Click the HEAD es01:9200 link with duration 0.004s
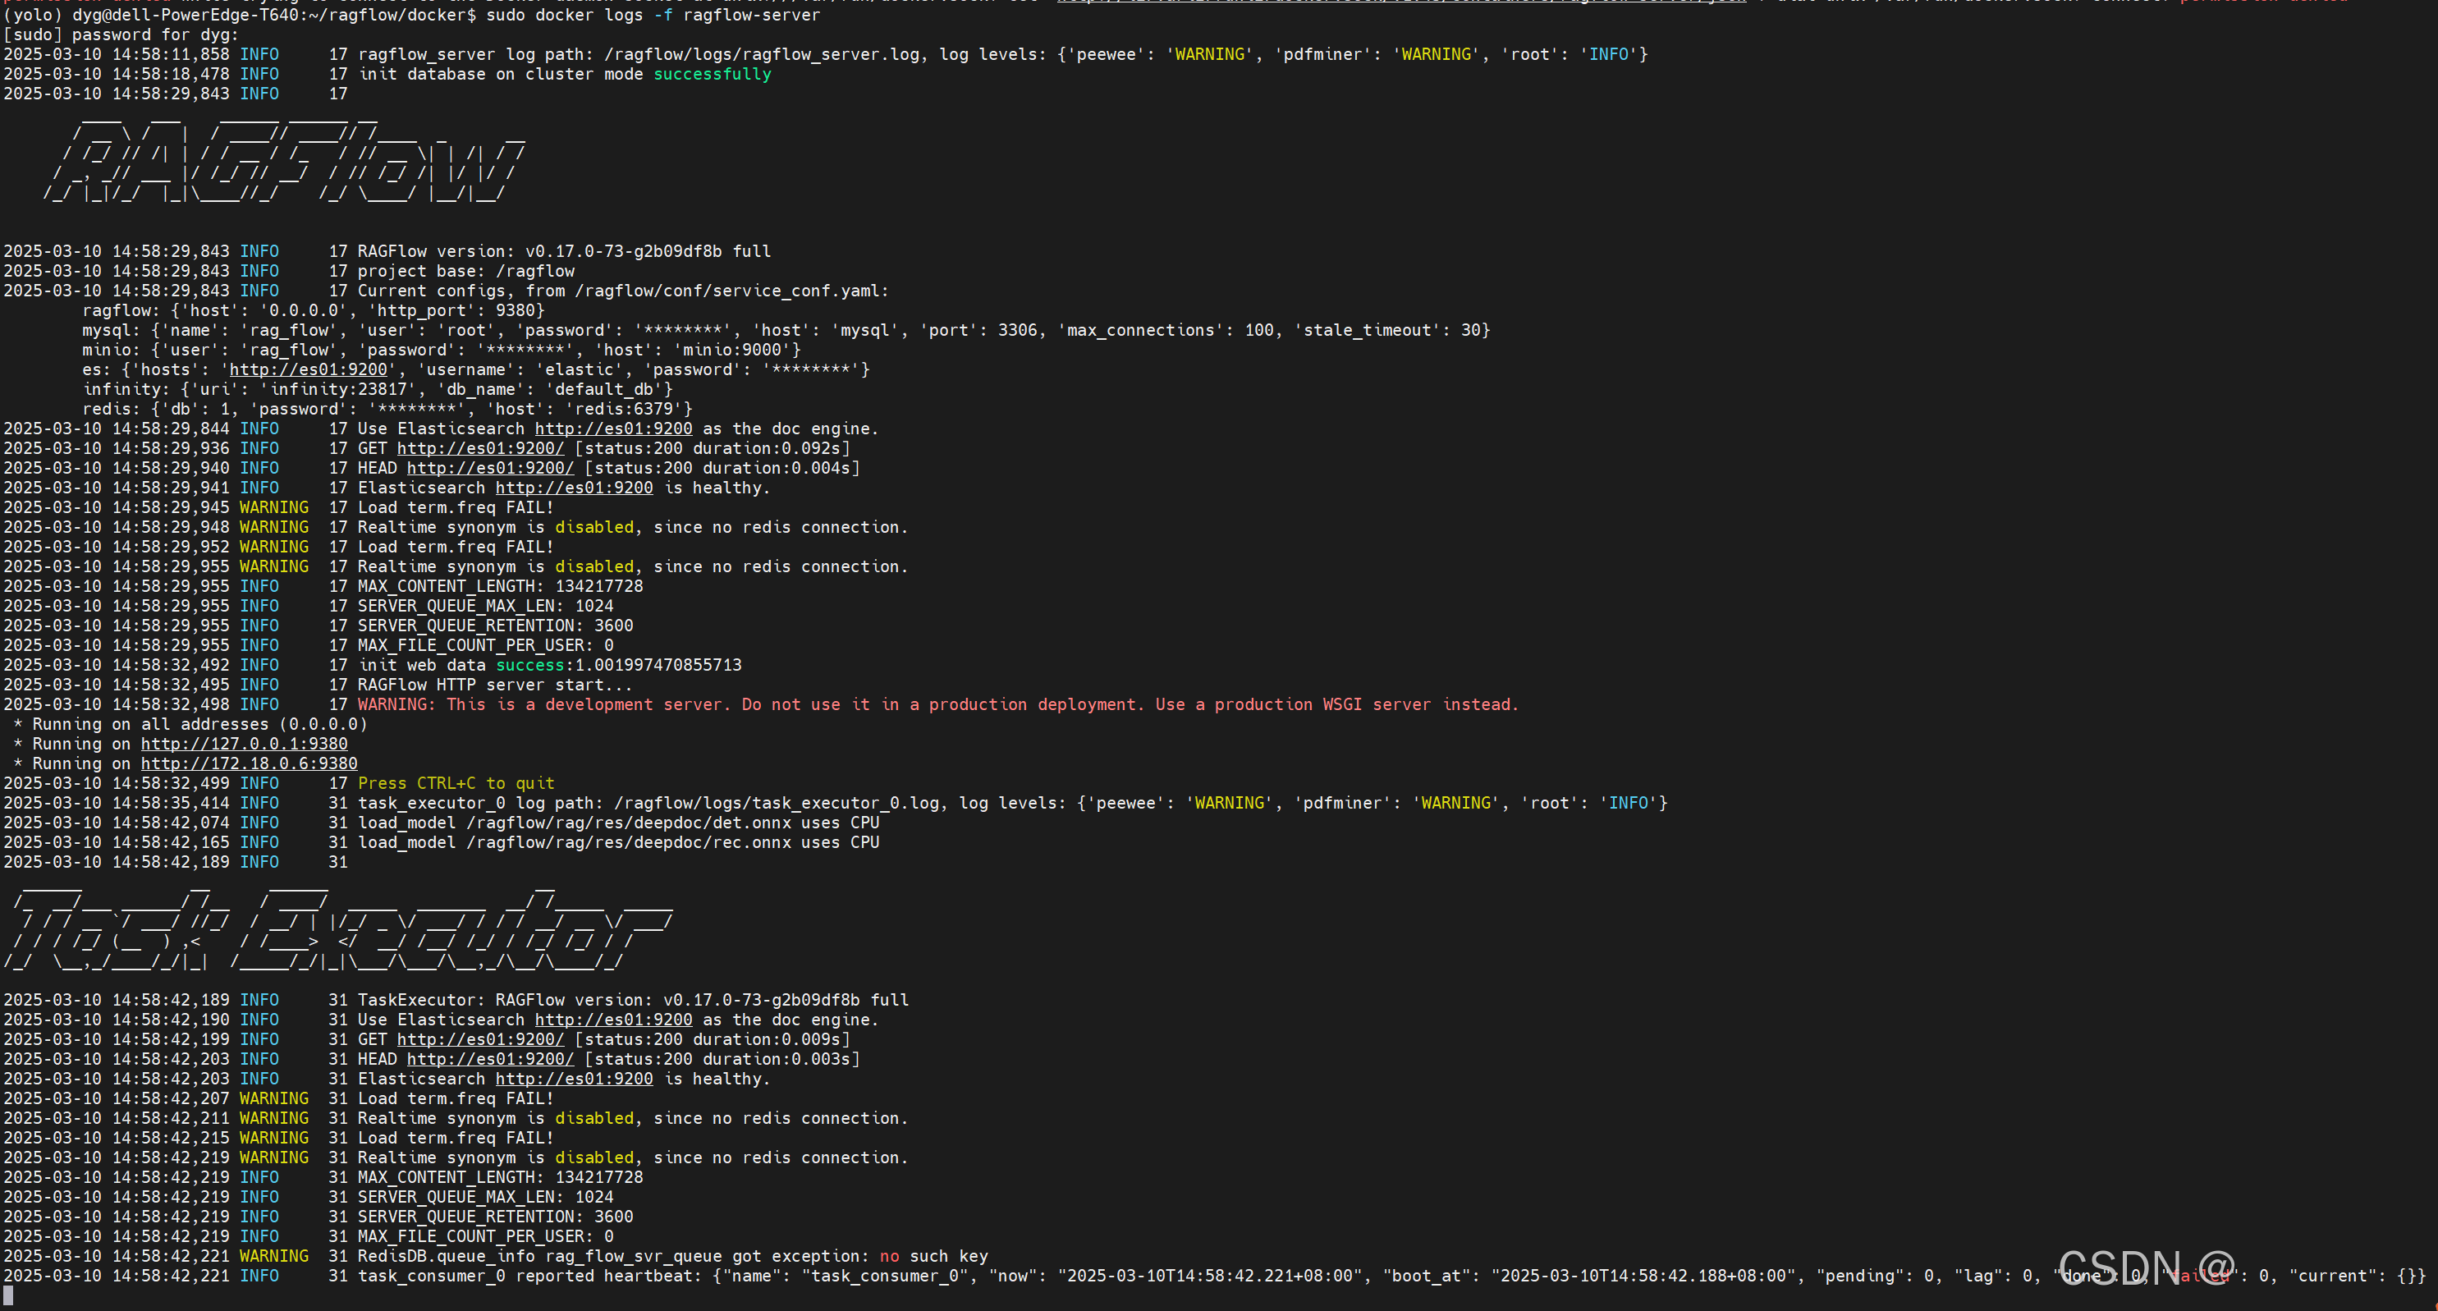 pos(489,469)
